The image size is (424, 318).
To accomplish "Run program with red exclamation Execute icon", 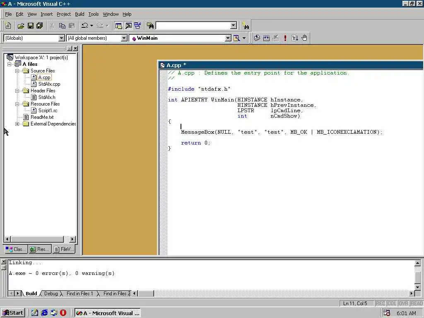I will tap(285, 38).
